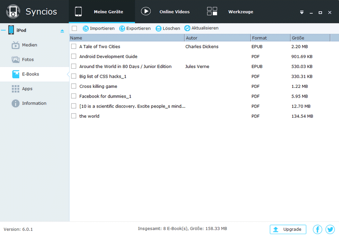
Task: Sort e-books by the Autor column header
Action: click(x=217, y=38)
